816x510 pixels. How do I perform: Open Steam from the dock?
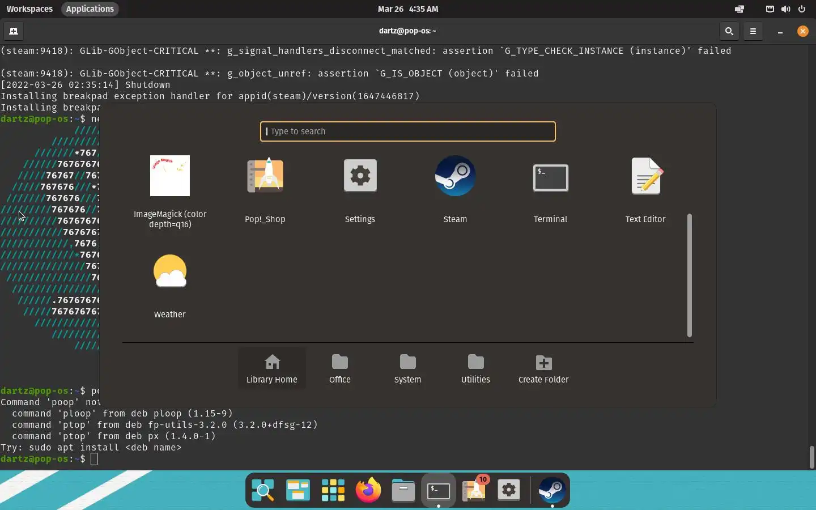point(552,490)
